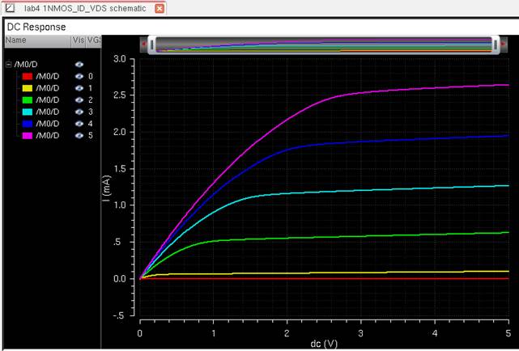The height and width of the screenshot is (351, 519).
Task: Click the right handle of the zoom strip
Action: point(496,44)
